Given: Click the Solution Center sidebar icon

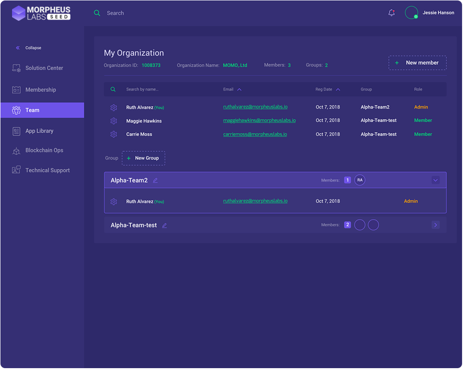Looking at the screenshot, I should 16,68.
